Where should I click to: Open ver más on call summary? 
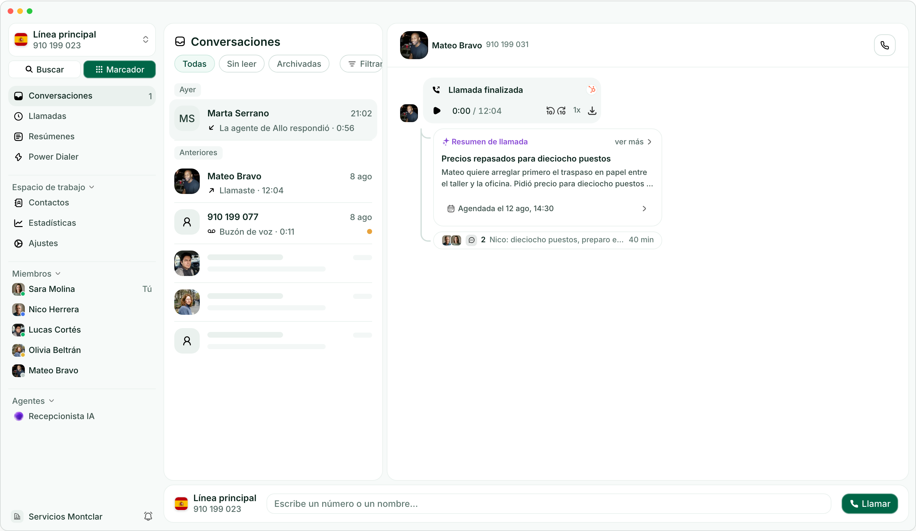[x=633, y=142]
